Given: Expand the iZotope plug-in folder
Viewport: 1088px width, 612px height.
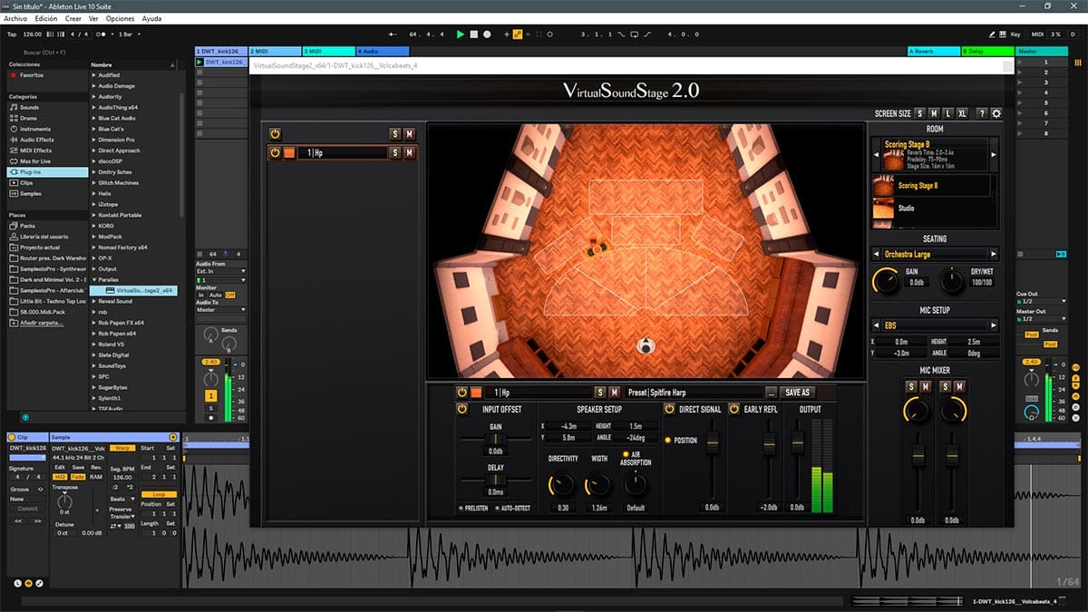Looking at the screenshot, I should [93, 204].
